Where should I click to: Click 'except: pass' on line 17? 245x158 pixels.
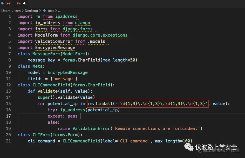tap(63, 116)
